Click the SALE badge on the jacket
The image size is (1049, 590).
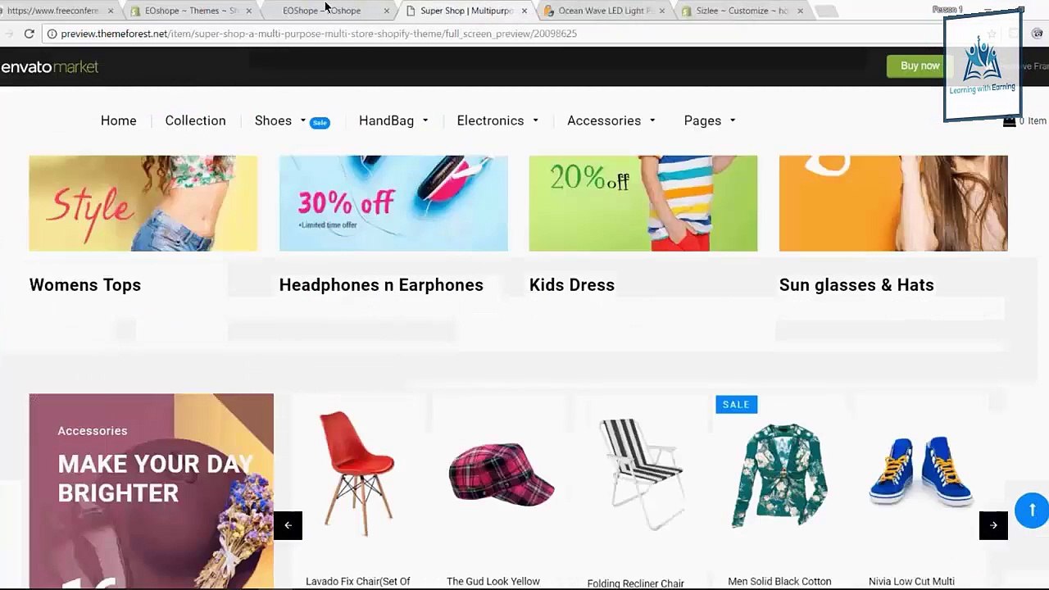[x=736, y=404]
